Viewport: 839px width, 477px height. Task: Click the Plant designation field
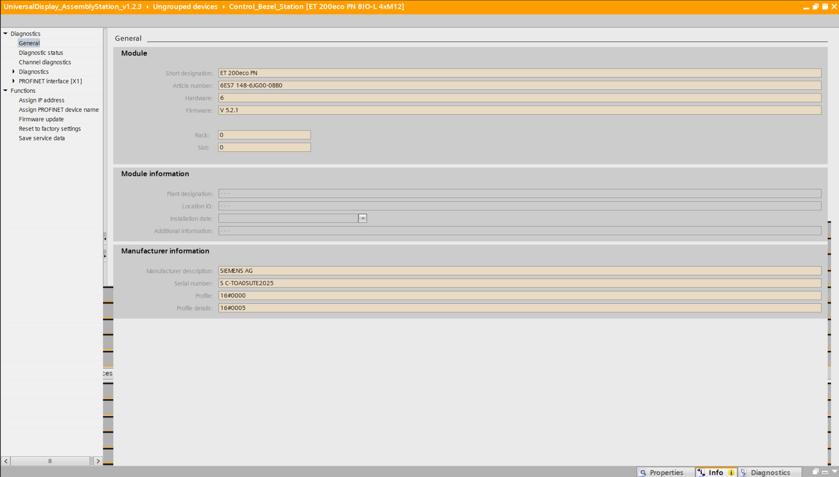519,194
